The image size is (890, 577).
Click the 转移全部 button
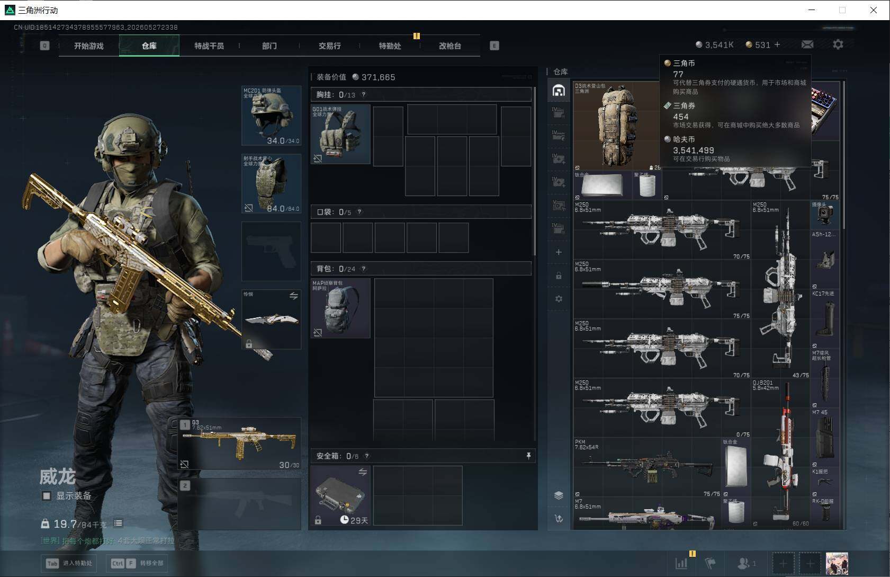pos(138,563)
